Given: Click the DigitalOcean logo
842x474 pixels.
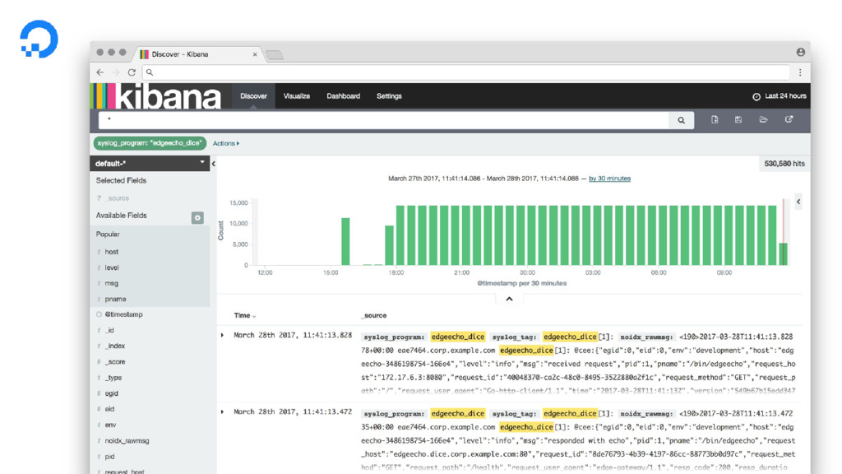Looking at the screenshot, I should 39,39.
